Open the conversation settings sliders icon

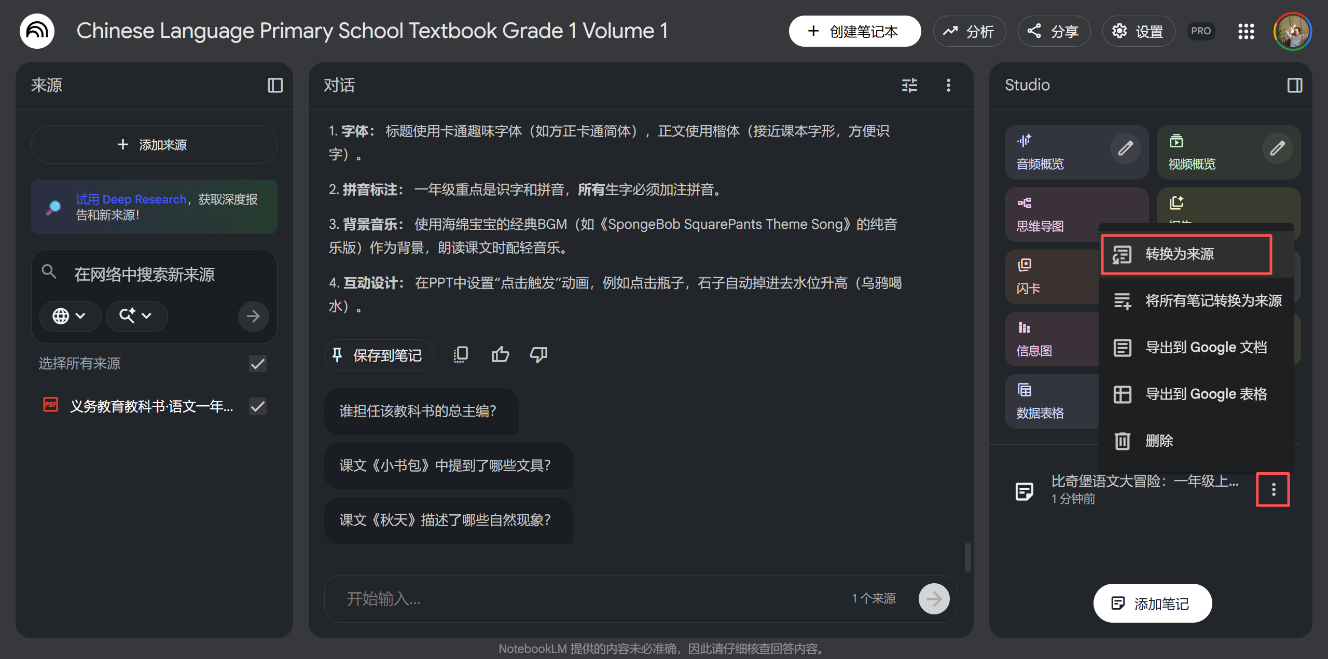pos(909,85)
